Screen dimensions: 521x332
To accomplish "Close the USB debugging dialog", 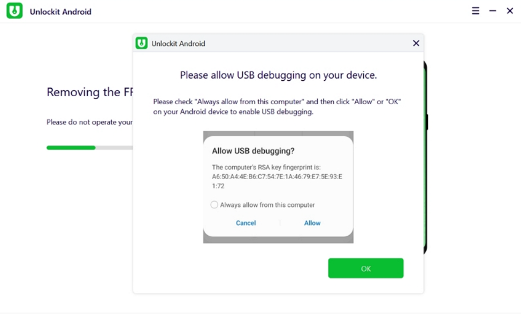I will point(416,43).
